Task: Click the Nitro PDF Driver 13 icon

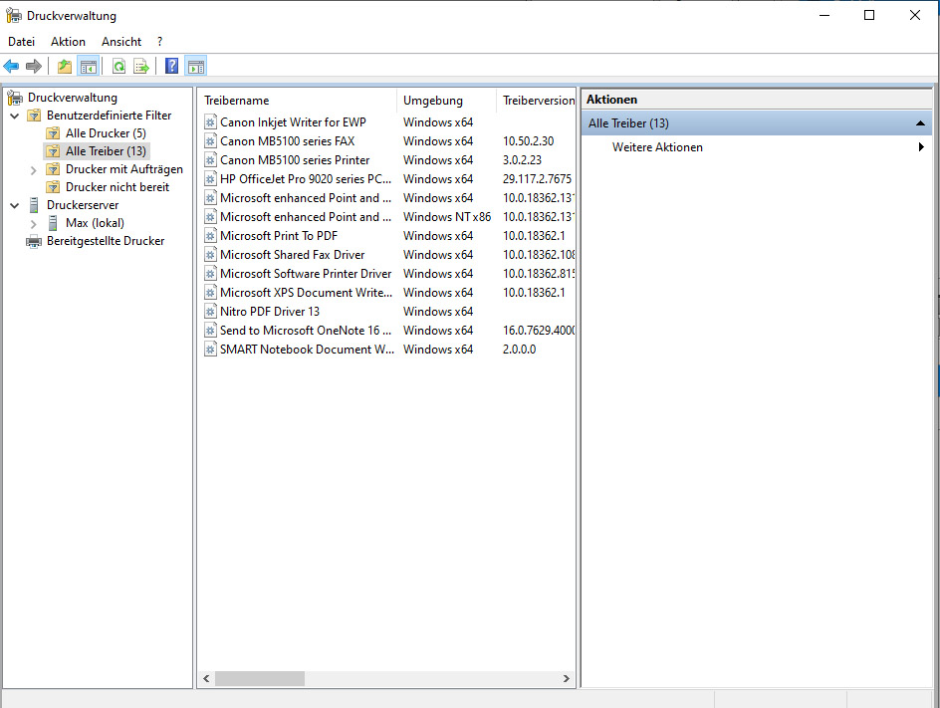Action: tap(210, 311)
